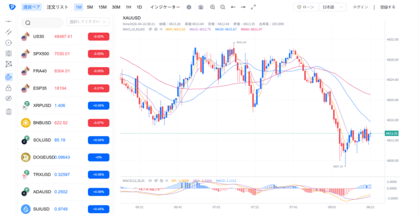Hide all drawings with sidebar eye icon

point(8,100)
